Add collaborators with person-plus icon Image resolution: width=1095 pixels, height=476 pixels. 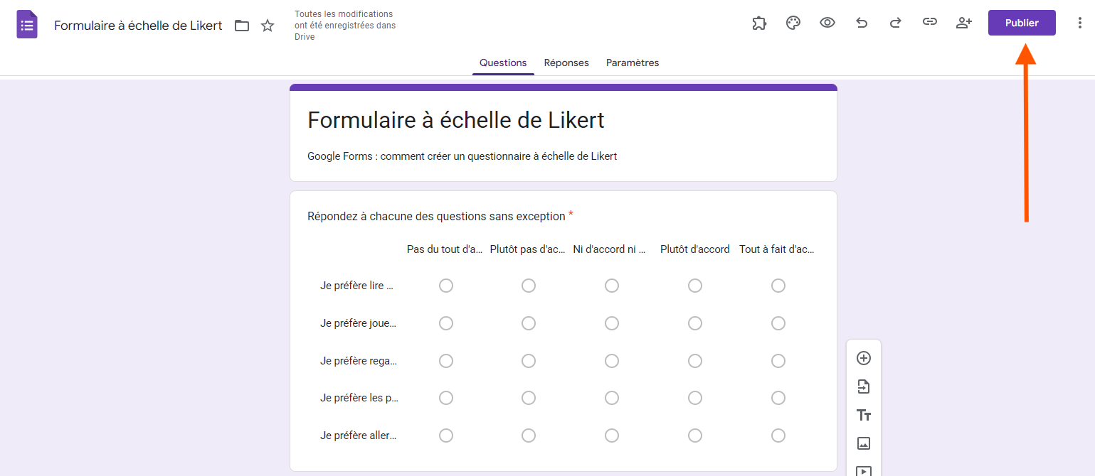point(964,23)
